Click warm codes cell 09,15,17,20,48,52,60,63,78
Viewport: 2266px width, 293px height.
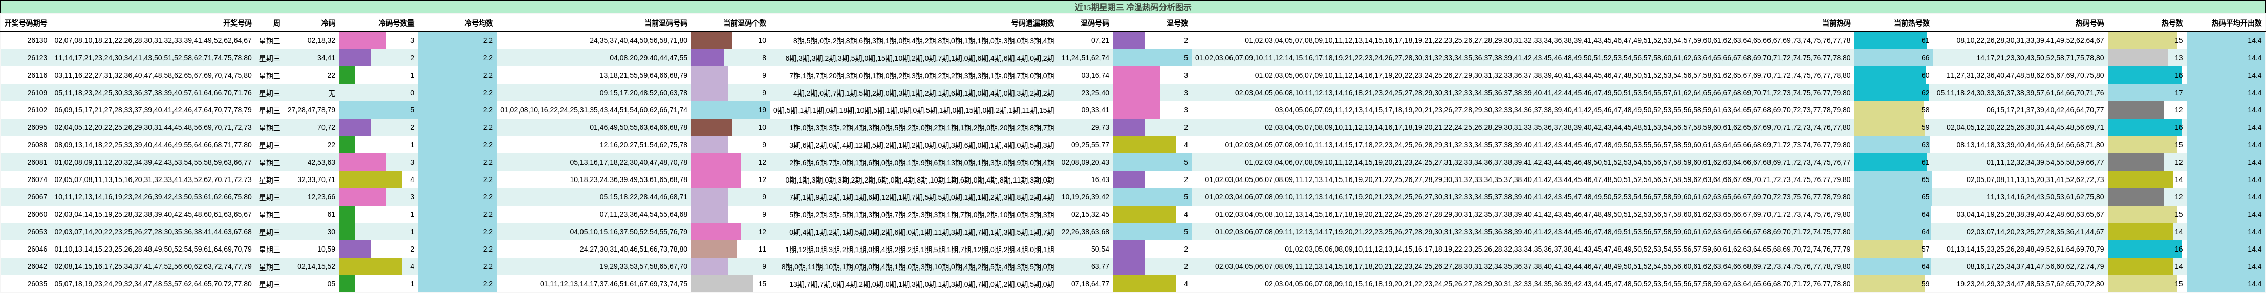(643, 93)
